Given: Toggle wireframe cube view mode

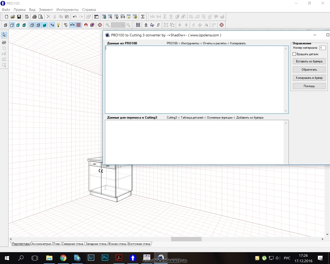Looking at the screenshot, I should point(5,25).
